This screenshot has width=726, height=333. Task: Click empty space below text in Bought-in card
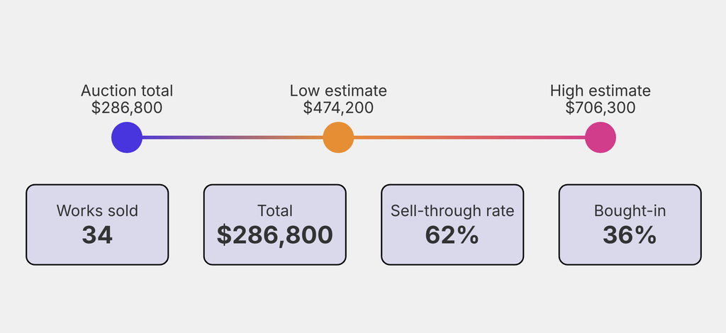tap(630, 255)
